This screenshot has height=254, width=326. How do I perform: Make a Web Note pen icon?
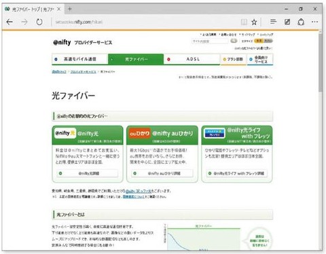pyautogui.click(x=287, y=22)
